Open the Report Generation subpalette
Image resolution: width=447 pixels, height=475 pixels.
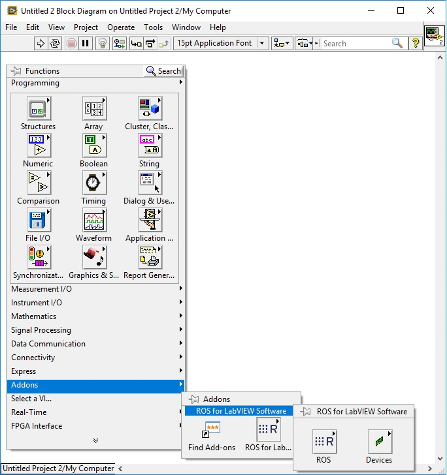150,257
